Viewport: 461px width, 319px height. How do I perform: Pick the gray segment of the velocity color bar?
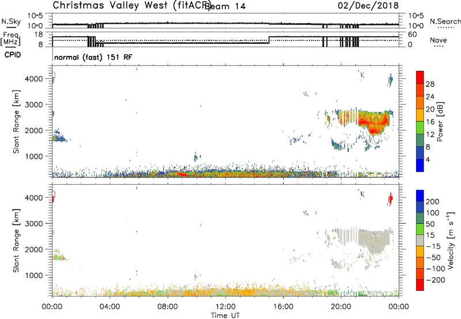[420, 241]
